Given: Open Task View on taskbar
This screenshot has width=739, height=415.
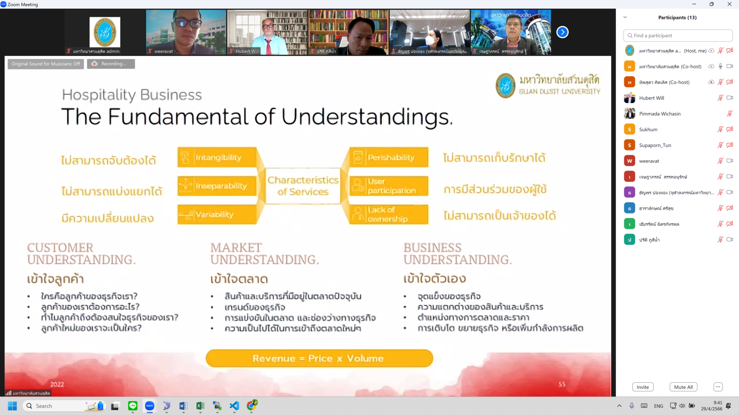Looking at the screenshot, I should [x=115, y=406].
